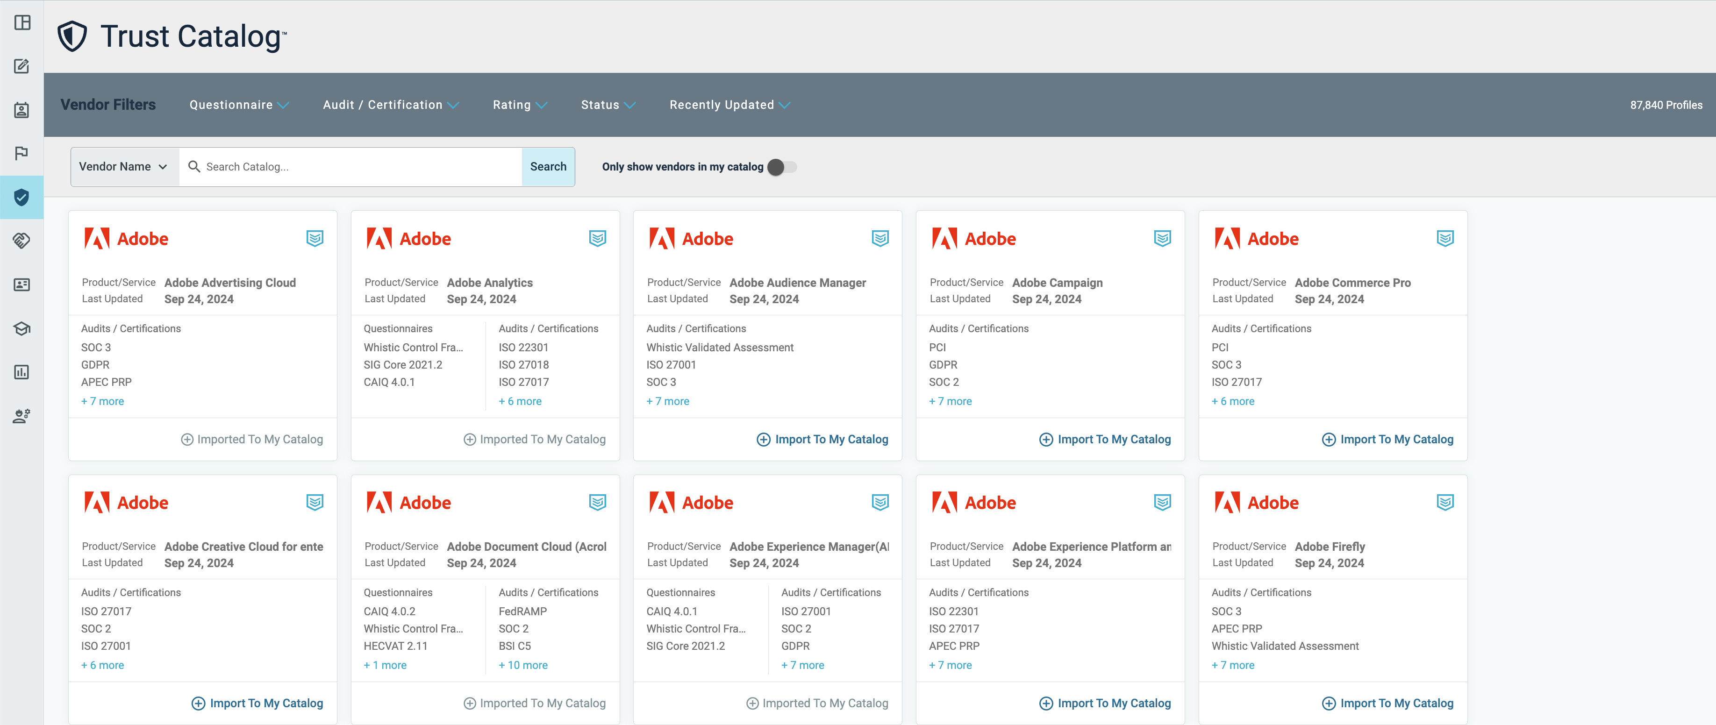This screenshot has height=725, width=1716.
Task: Click the flag icon in sidebar
Action: (x=21, y=153)
